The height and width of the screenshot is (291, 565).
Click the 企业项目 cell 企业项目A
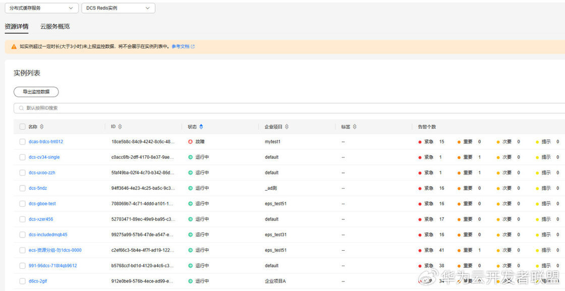275,281
